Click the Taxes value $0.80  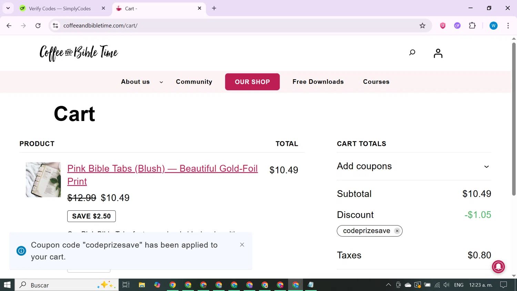[479, 255]
